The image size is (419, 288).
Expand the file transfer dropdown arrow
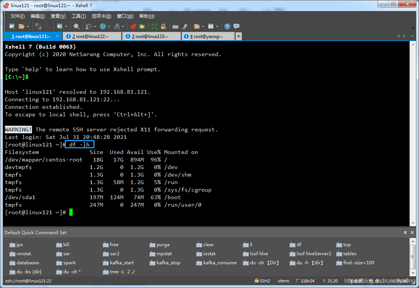[95, 26]
